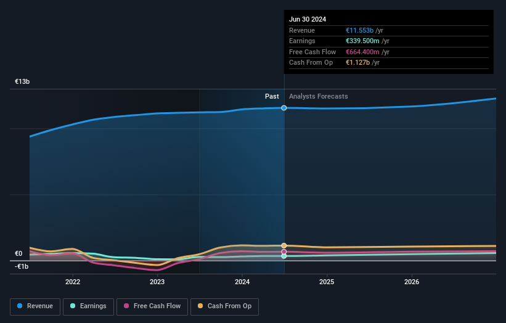Click the blue Revenue legend dot
506x323 pixels.
20,306
